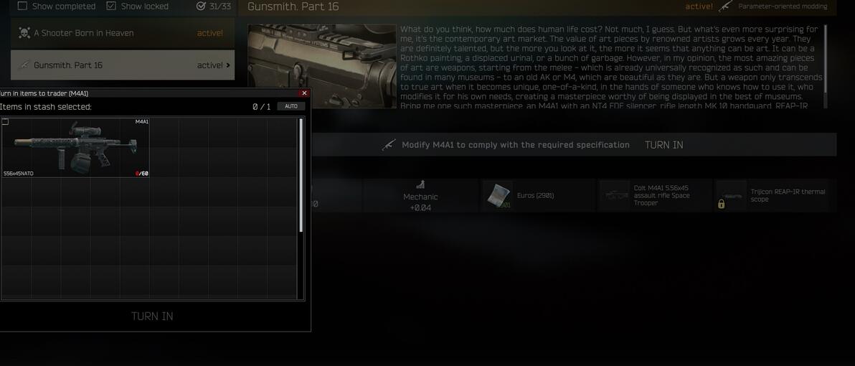Close the Turn in items to trader dialog
This screenshot has height=366, width=855.
point(304,93)
